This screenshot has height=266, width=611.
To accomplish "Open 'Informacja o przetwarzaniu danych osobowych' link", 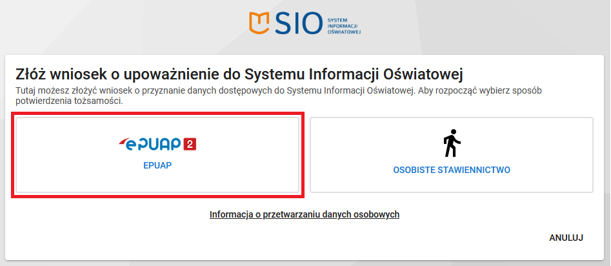I will [305, 214].
